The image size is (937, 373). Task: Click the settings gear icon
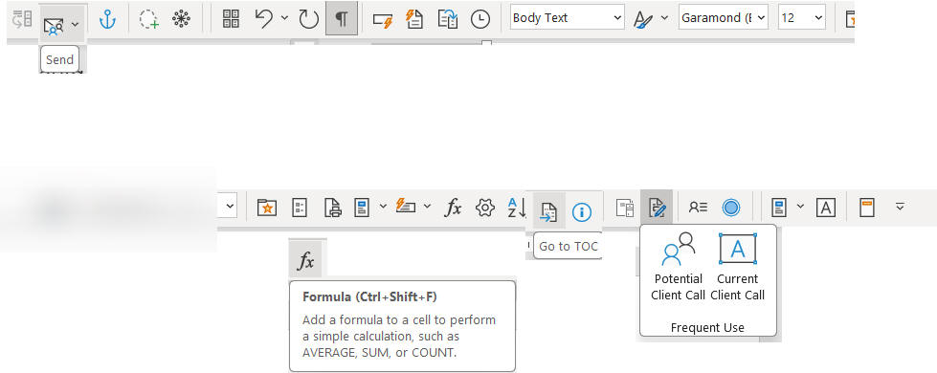tap(485, 208)
